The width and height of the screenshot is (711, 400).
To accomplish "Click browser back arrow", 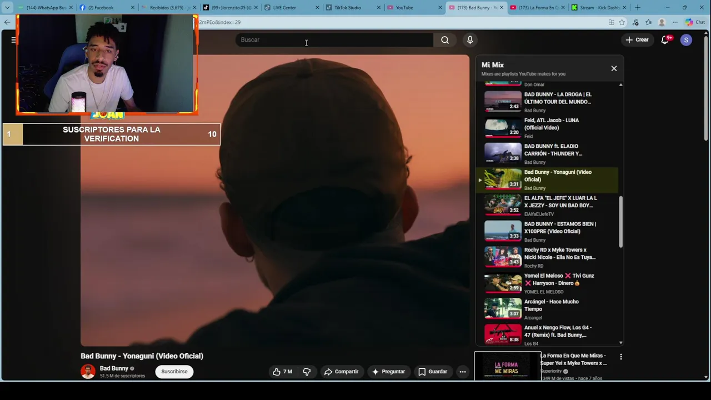I will coord(7,22).
